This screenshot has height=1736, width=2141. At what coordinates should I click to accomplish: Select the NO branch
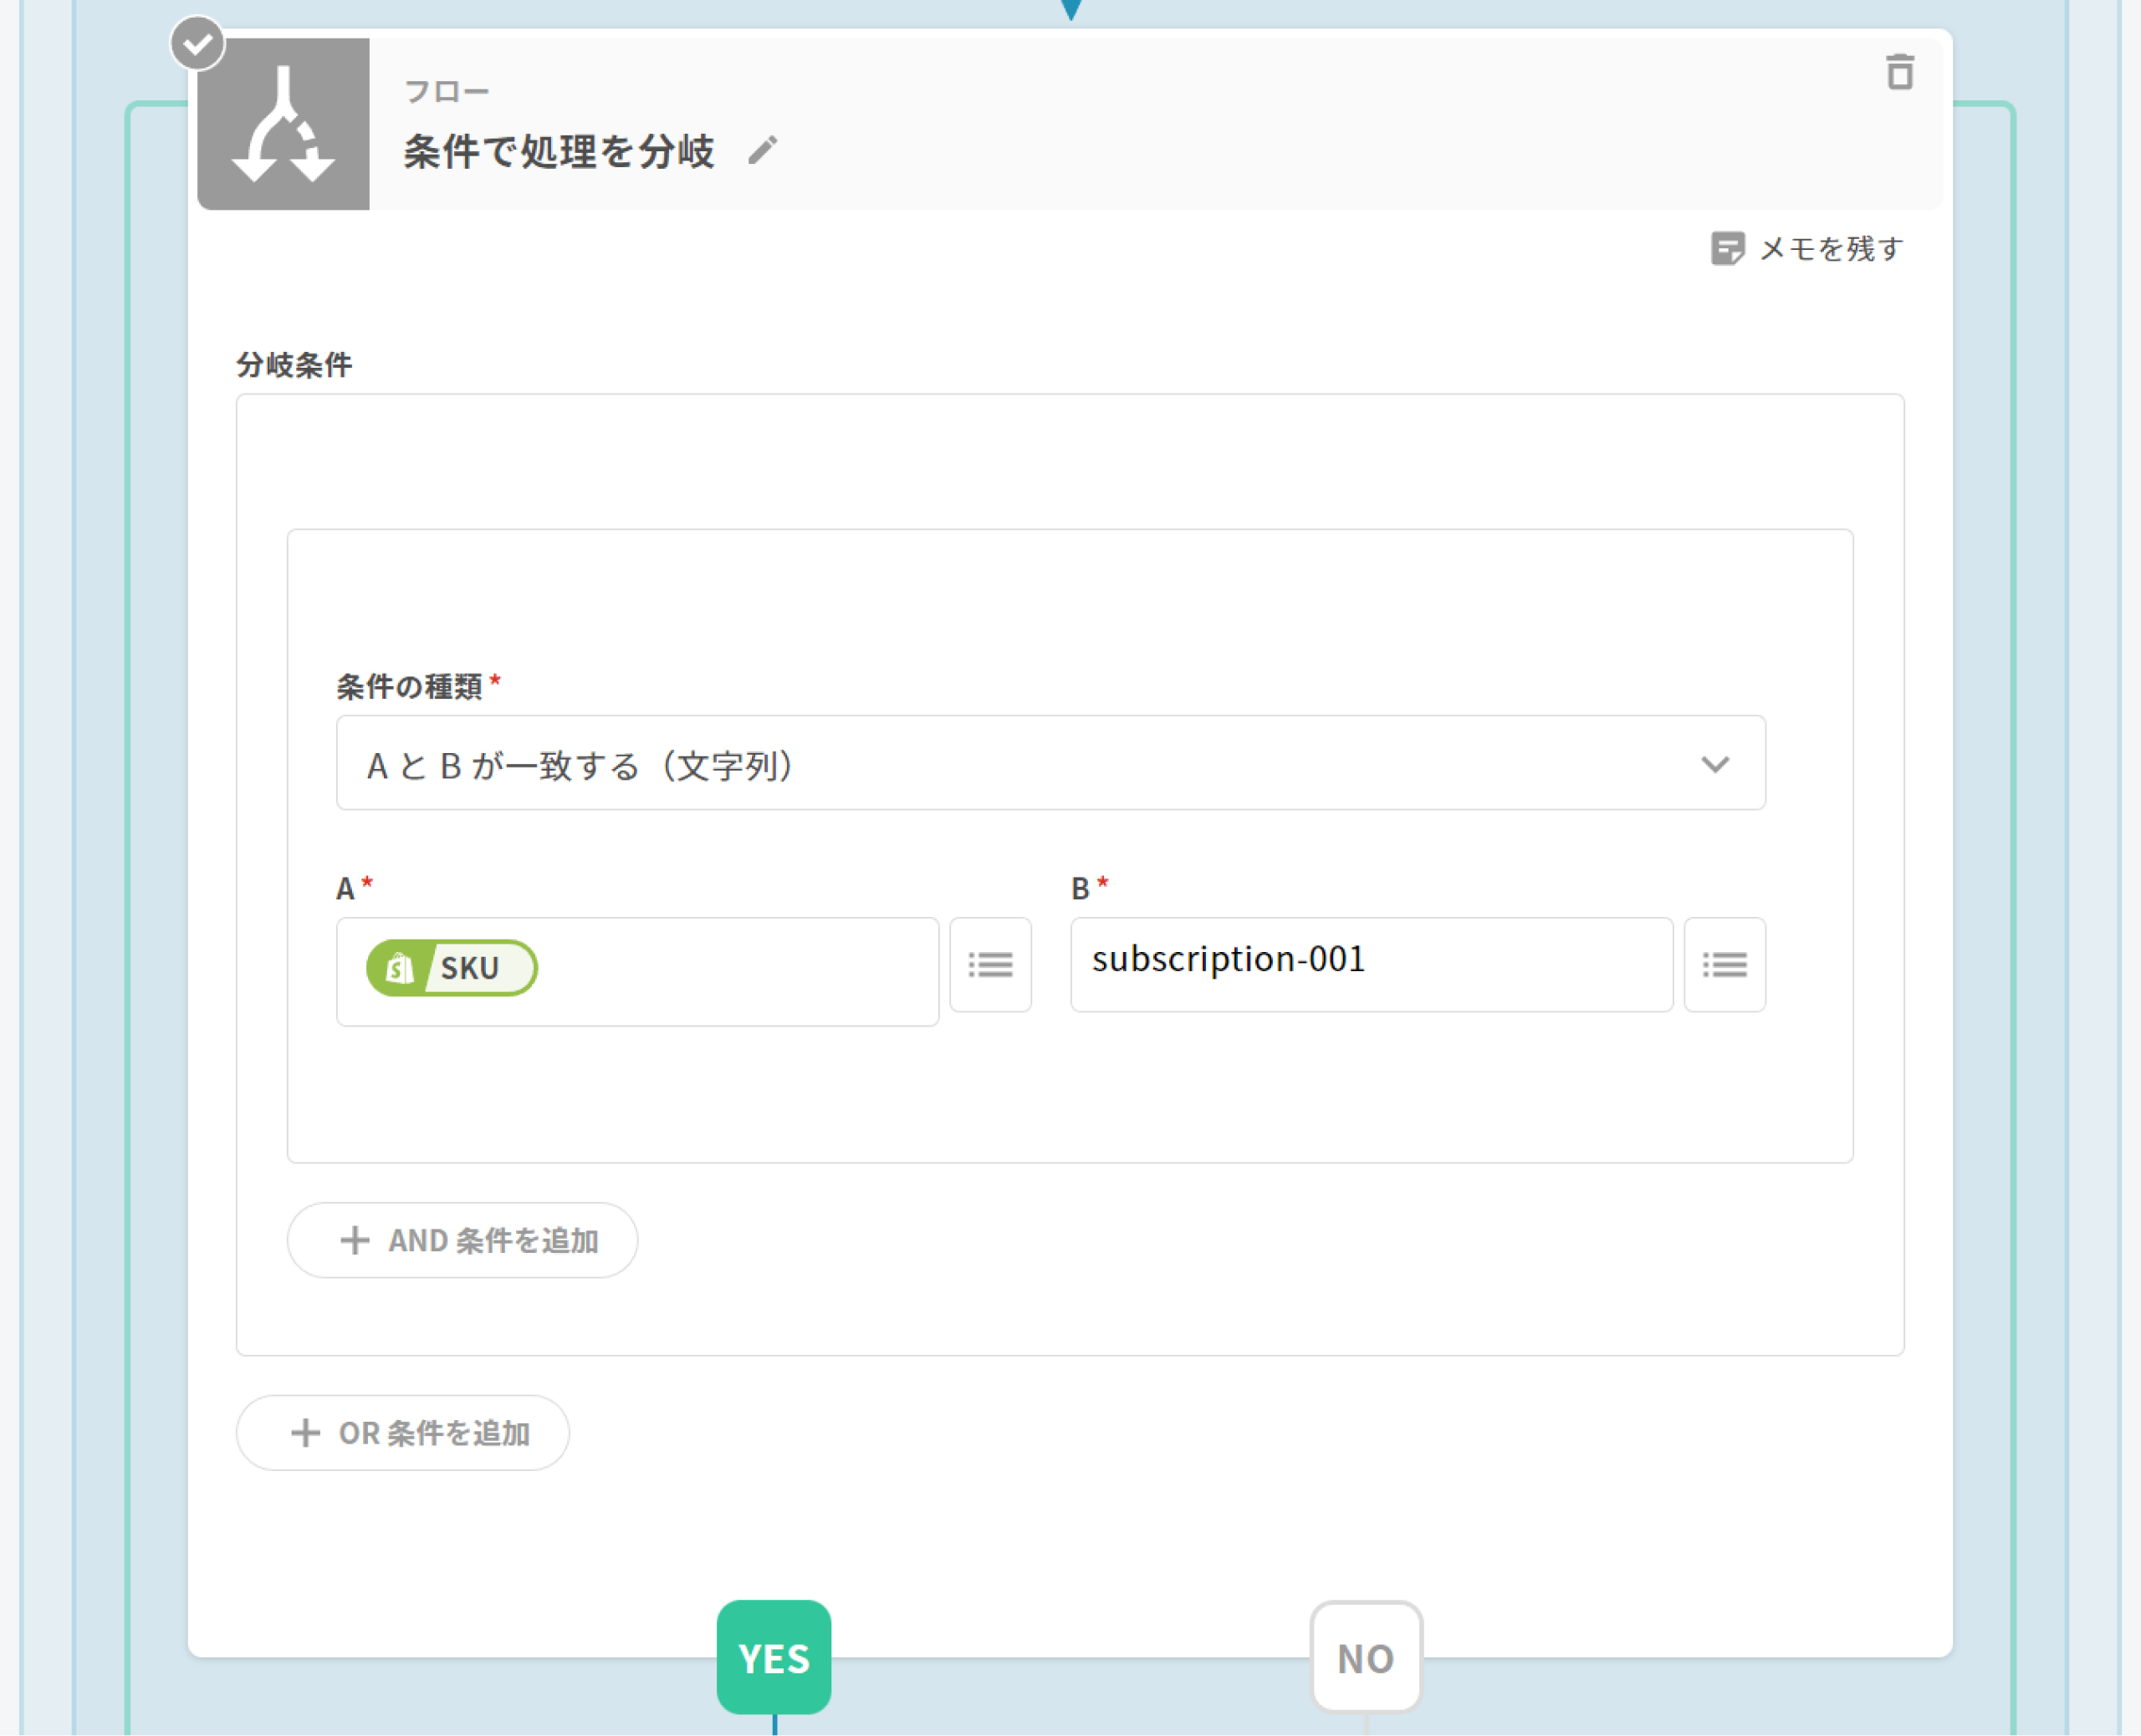click(1366, 1657)
